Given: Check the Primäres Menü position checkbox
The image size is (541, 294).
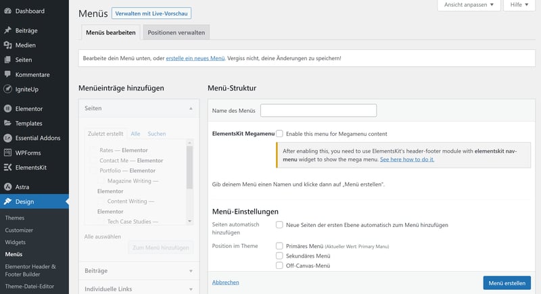Looking at the screenshot, I should (x=279, y=246).
